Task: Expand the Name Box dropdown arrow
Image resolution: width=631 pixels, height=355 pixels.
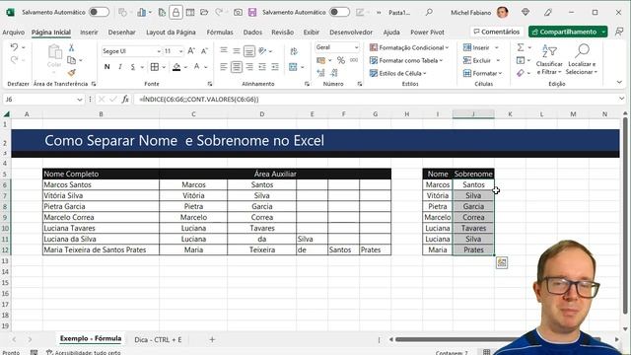Action: click(x=80, y=100)
